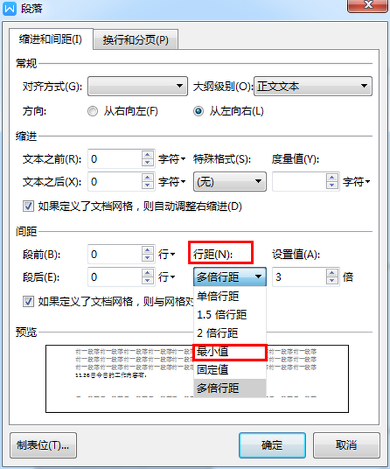Cancel dialog with 取消 button
Image resolution: width=390 pixels, height=469 pixels.
[346, 446]
